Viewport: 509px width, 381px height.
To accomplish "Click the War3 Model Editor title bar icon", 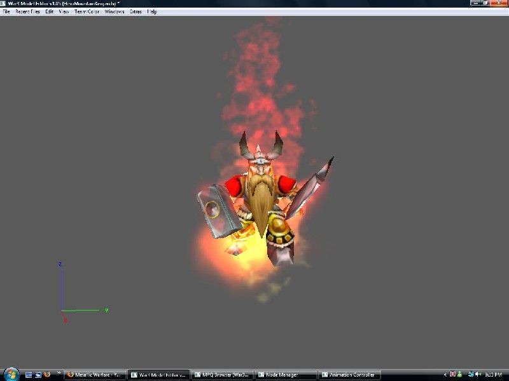I will [x=3, y=4].
